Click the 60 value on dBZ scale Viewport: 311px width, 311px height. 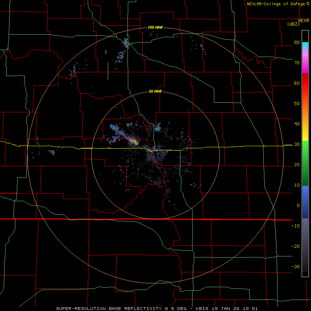(297, 83)
